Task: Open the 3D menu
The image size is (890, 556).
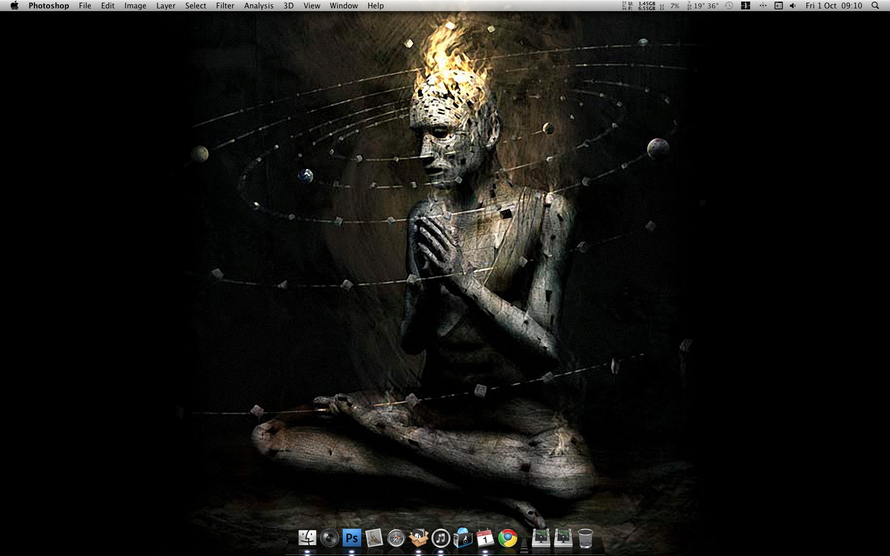Action: pos(288,6)
